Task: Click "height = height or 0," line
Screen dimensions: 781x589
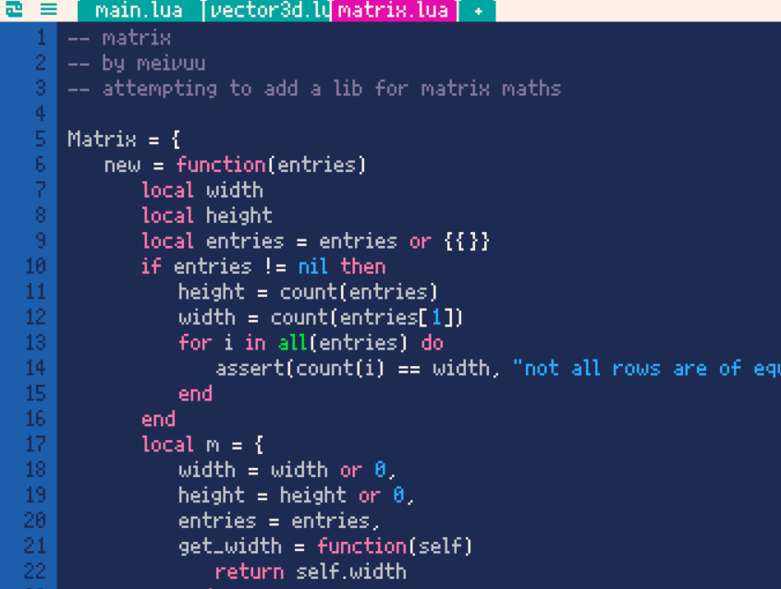Action: click(x=297, y=496)
